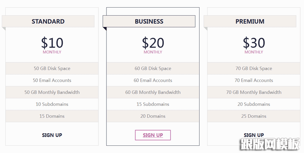The image size is (304, 153).
Task: Click the highlighted Business SIGN UP button
Action: (x=153, y=135)
